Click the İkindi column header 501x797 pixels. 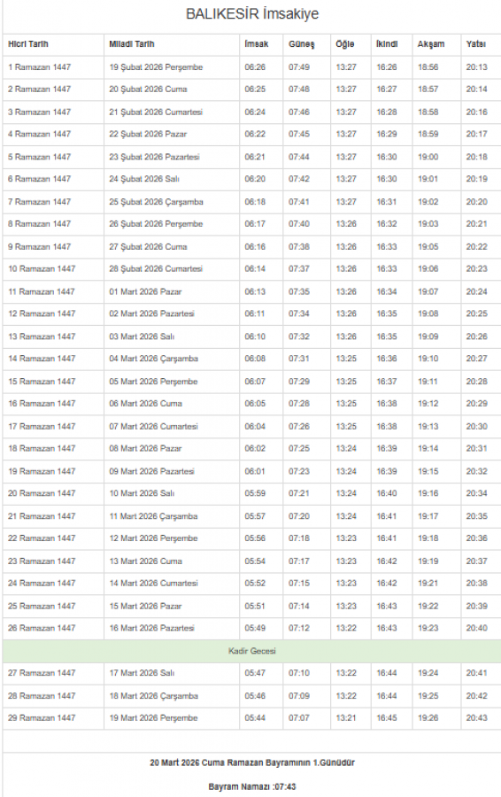pyautogui.click(x=387, y=44)
